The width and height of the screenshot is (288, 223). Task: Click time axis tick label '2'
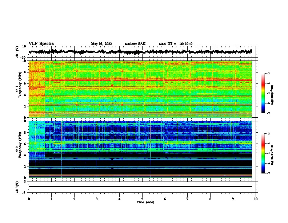tap(74, 199)
